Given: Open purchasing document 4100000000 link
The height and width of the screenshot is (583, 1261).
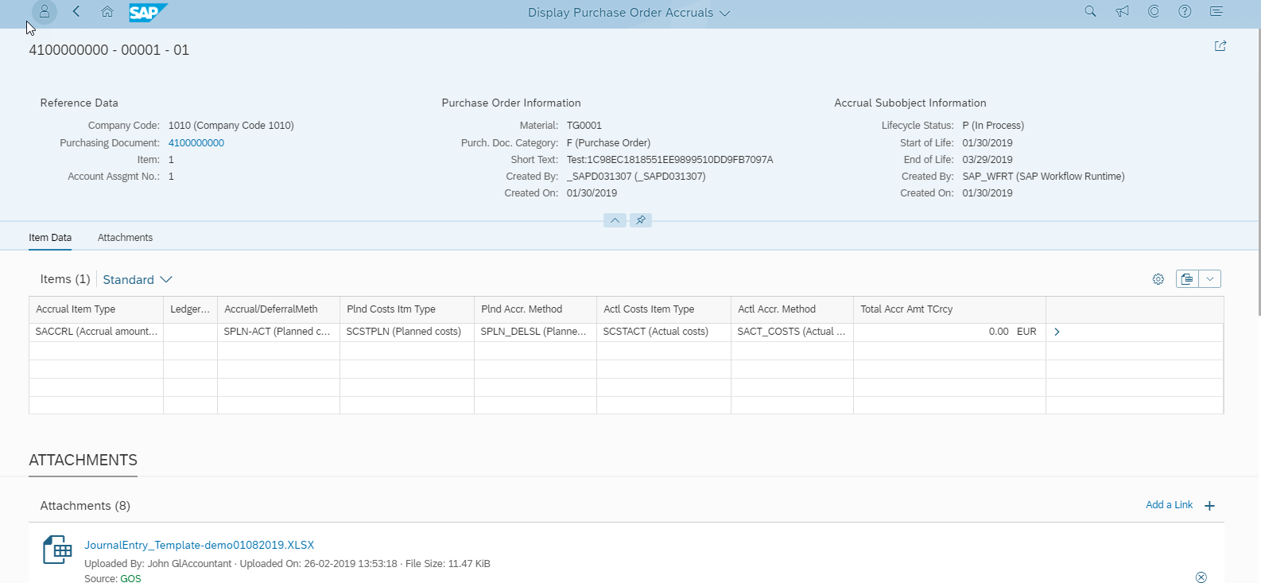Looking at the screenshot, I should (x=196, y=143).
